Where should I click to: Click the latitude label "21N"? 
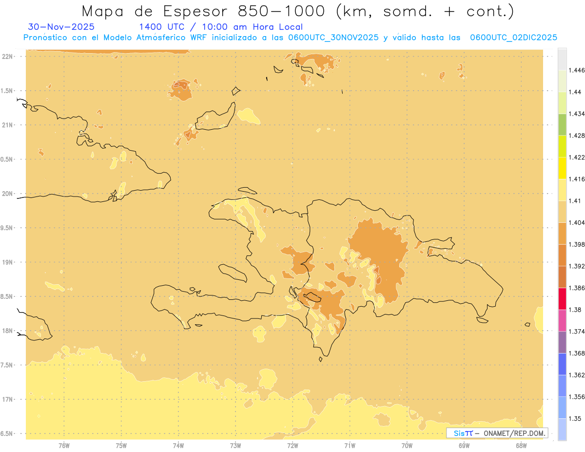coord(7,125)
